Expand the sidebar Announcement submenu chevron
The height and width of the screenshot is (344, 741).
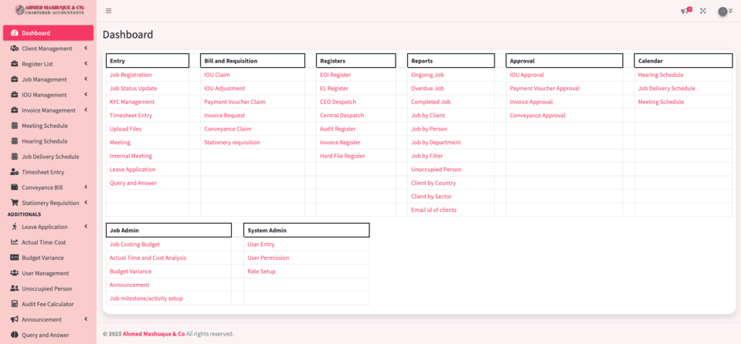click(x=86, y=319)
